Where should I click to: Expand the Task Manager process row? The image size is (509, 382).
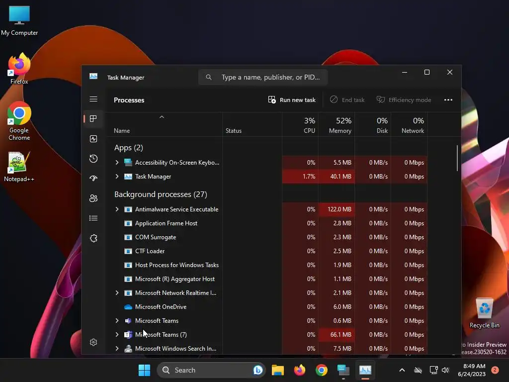coord(117,177)
